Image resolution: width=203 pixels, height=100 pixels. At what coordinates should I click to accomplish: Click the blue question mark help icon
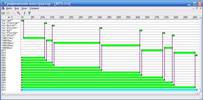[29, 13]
